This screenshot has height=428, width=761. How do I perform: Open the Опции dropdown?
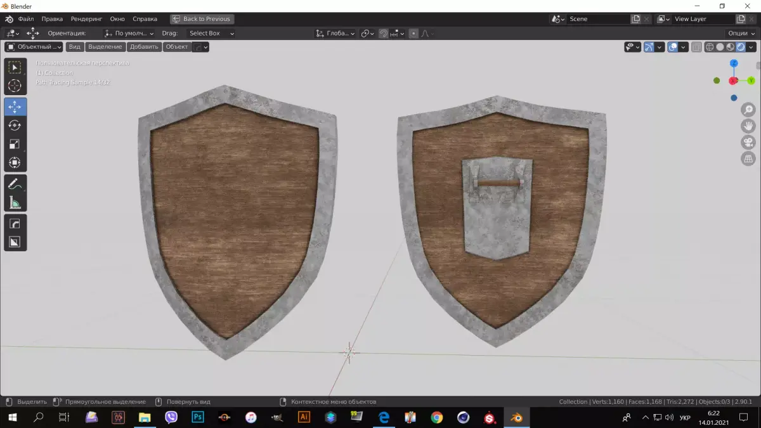click(x=741, y=33)
